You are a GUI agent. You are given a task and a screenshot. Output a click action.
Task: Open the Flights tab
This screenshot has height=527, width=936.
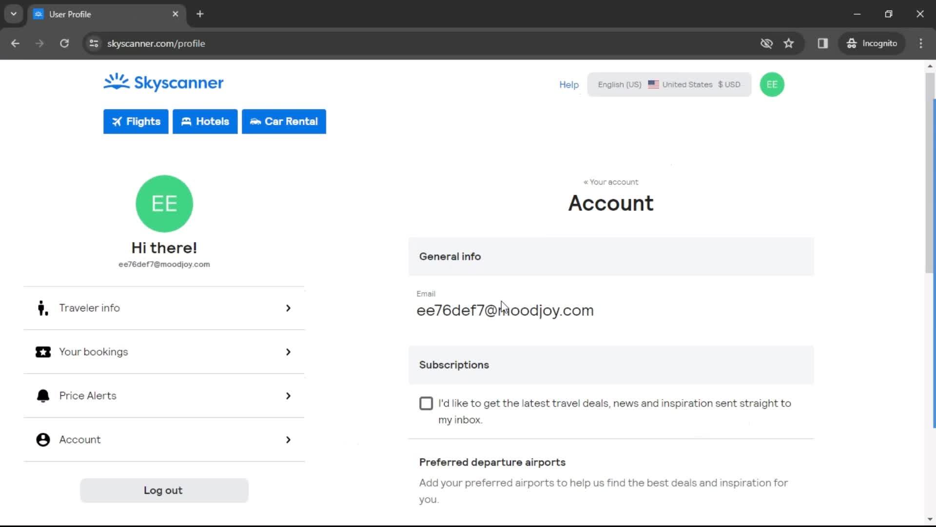[136, 122]
